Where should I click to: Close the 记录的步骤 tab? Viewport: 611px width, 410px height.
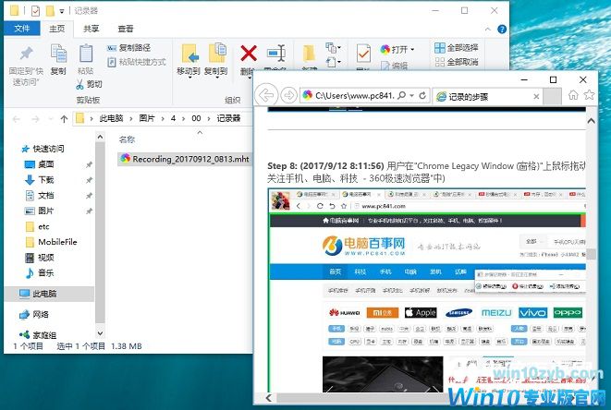[x=536, y=97]
